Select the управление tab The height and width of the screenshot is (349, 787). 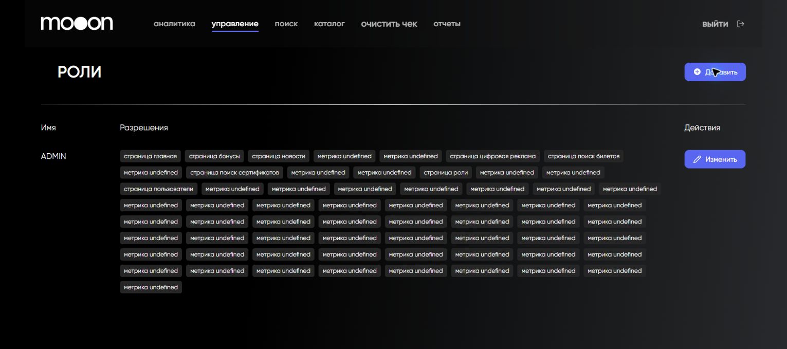tap(235, 24)
